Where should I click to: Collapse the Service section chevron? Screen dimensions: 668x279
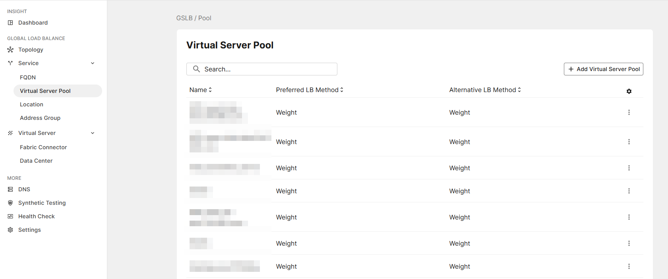point(93,63)
